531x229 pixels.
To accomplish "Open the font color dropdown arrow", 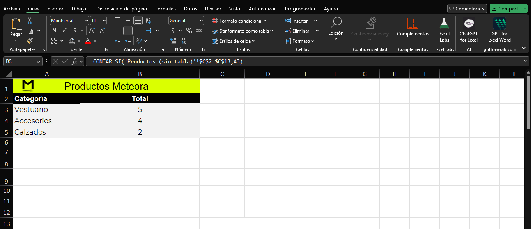I will (95, 41).
